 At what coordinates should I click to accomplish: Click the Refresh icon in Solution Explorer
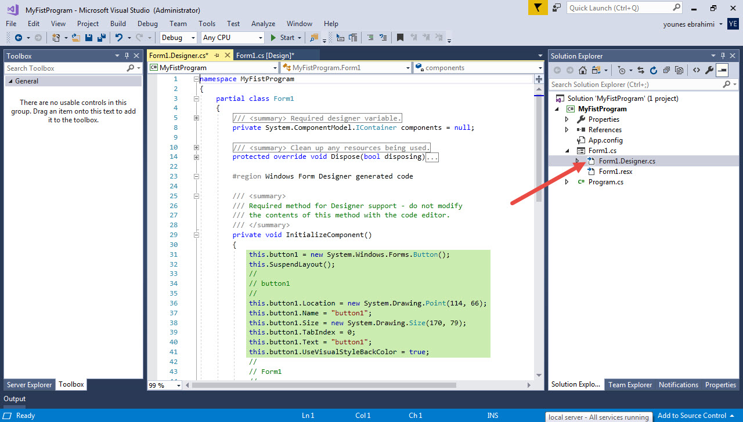point(654,70)
